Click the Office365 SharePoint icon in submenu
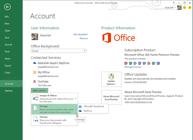The height and width of the screenshot is (140, 193). pyautogui.click(x=80, y=106)
